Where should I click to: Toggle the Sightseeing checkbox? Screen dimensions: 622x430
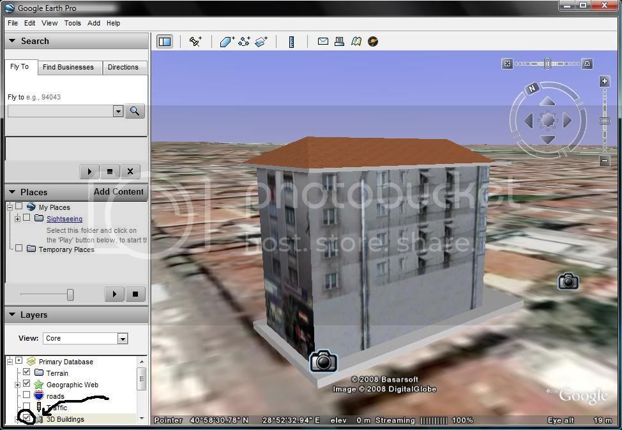tap(27, 218)
